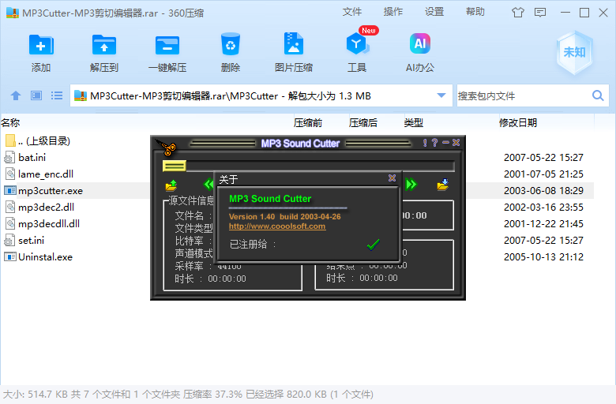This screenshot has width=616, height=404.
Task: Click the date 2001-07-05 21:25
Action: pos(543,174)
